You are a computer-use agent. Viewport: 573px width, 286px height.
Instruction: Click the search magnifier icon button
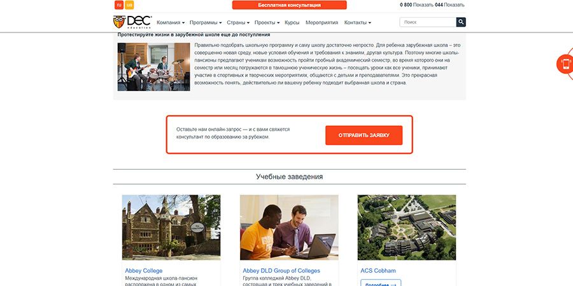pos(461,22)
